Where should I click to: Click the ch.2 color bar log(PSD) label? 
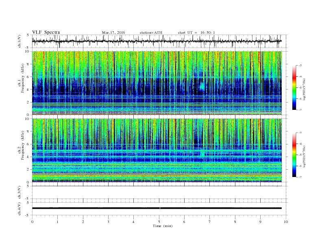[x=304, y=157]
